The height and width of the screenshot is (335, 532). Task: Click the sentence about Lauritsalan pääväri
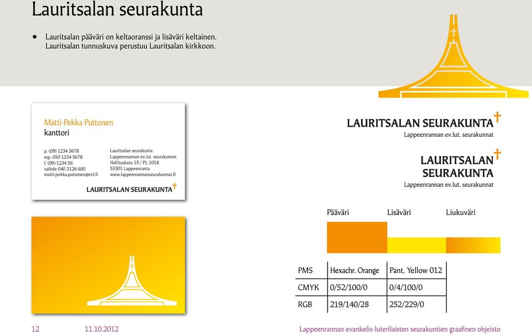pos(131,37)
